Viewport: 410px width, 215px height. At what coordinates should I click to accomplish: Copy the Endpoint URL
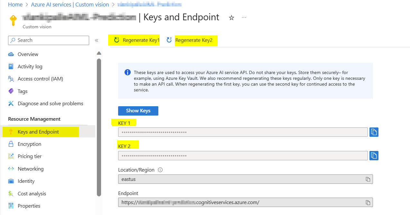pyautogui.click(x=368, y=202)
